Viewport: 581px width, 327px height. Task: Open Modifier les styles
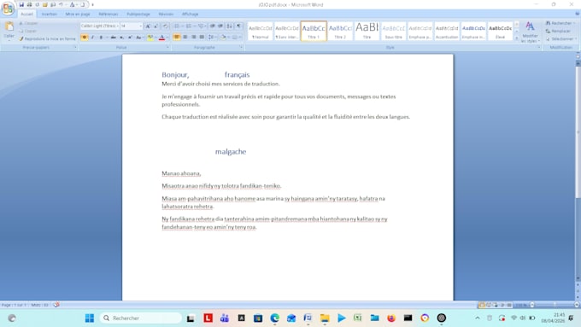pos(530,32)
